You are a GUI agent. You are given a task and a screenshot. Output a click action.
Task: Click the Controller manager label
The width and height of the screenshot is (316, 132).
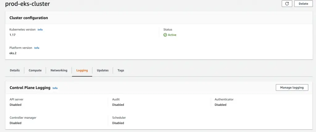click(x=23, y=118)
